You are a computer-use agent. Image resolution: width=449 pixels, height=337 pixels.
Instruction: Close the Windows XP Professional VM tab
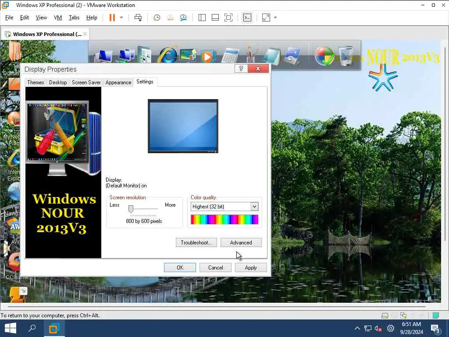[85, 34]
